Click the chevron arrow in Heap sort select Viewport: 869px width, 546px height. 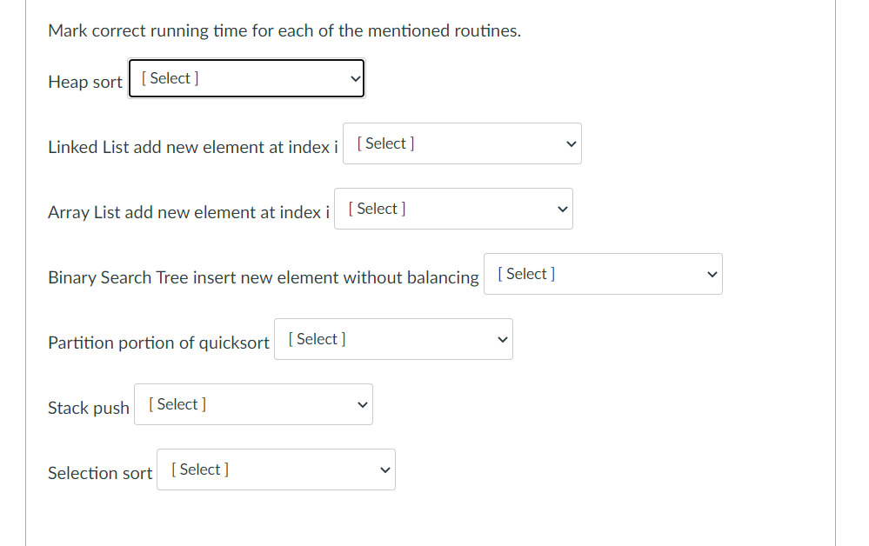tap(355, 79)
